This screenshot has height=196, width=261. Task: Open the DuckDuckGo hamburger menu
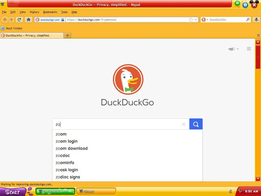(x=249, y=49)
